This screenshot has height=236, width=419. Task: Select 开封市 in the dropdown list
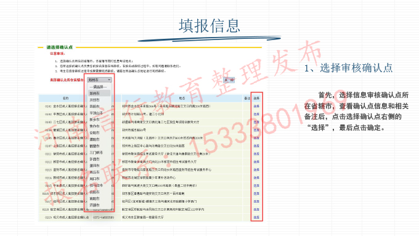(94, 100)
